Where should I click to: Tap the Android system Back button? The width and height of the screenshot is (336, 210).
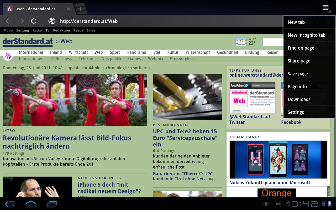[x=10, y=204]
